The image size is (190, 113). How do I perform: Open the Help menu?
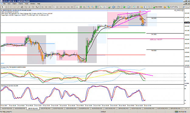click(x=39, y=4)
